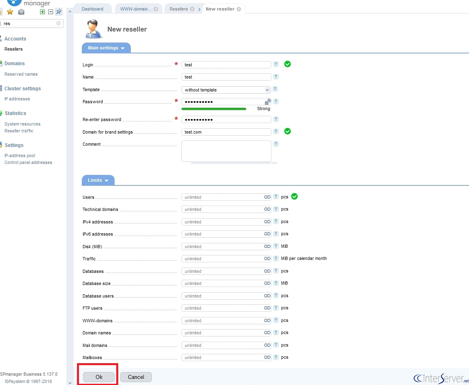Toggle unlimited for Mailboxes
The image size is (469, 385).
tap(267, 357)
